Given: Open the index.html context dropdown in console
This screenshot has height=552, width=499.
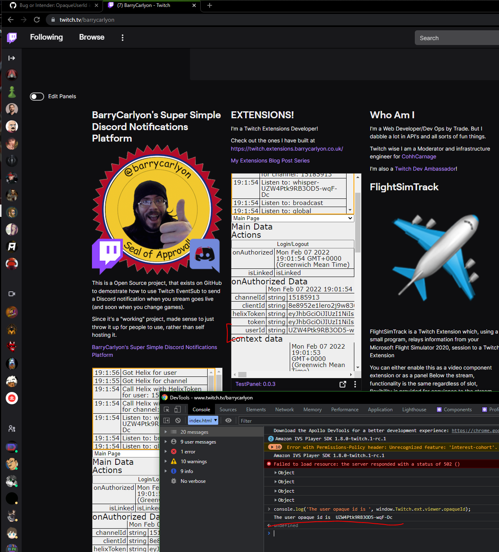Looking at the screenshot, I should click(x=203, y=421).
